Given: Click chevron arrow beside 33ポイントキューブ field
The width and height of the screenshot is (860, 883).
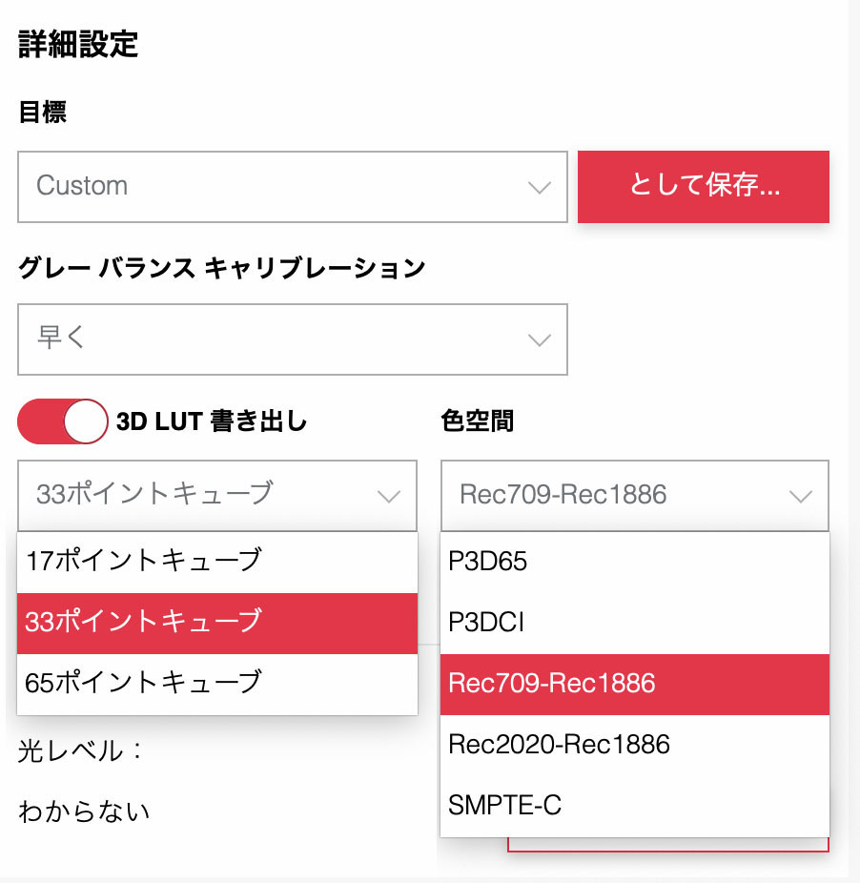Looking at the screenshot, I should click(x=388, y=496).
